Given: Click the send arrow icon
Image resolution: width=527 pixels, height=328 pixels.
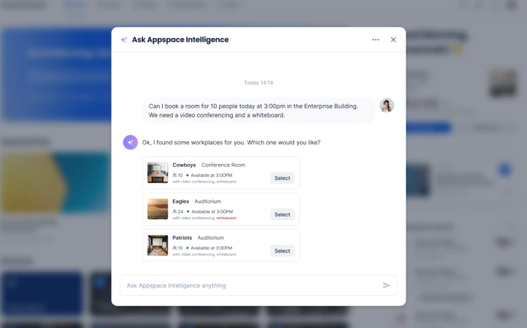Looking at the screenshot, I should pos(387,286).
